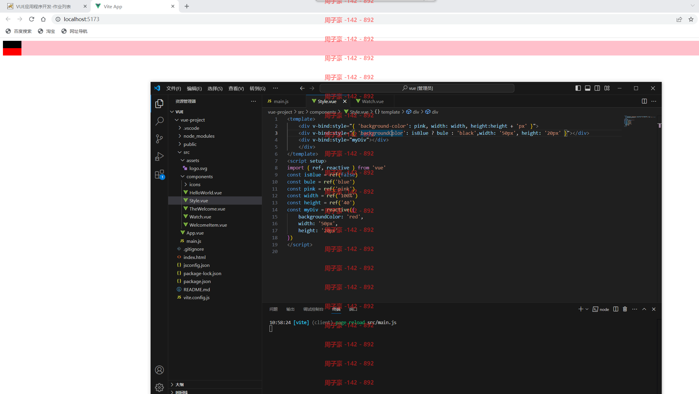This screenshot has height=394, width=699.
Task: Open the terminal launch profile dropdown
Action: (587, 309)
